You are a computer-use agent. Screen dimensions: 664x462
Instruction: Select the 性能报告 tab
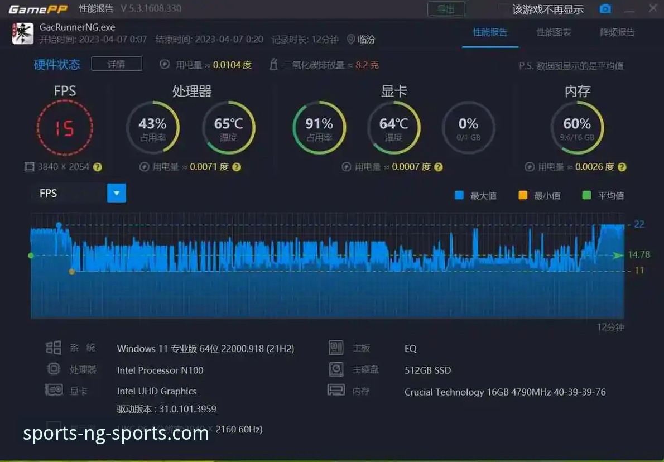tap(490, 32)
